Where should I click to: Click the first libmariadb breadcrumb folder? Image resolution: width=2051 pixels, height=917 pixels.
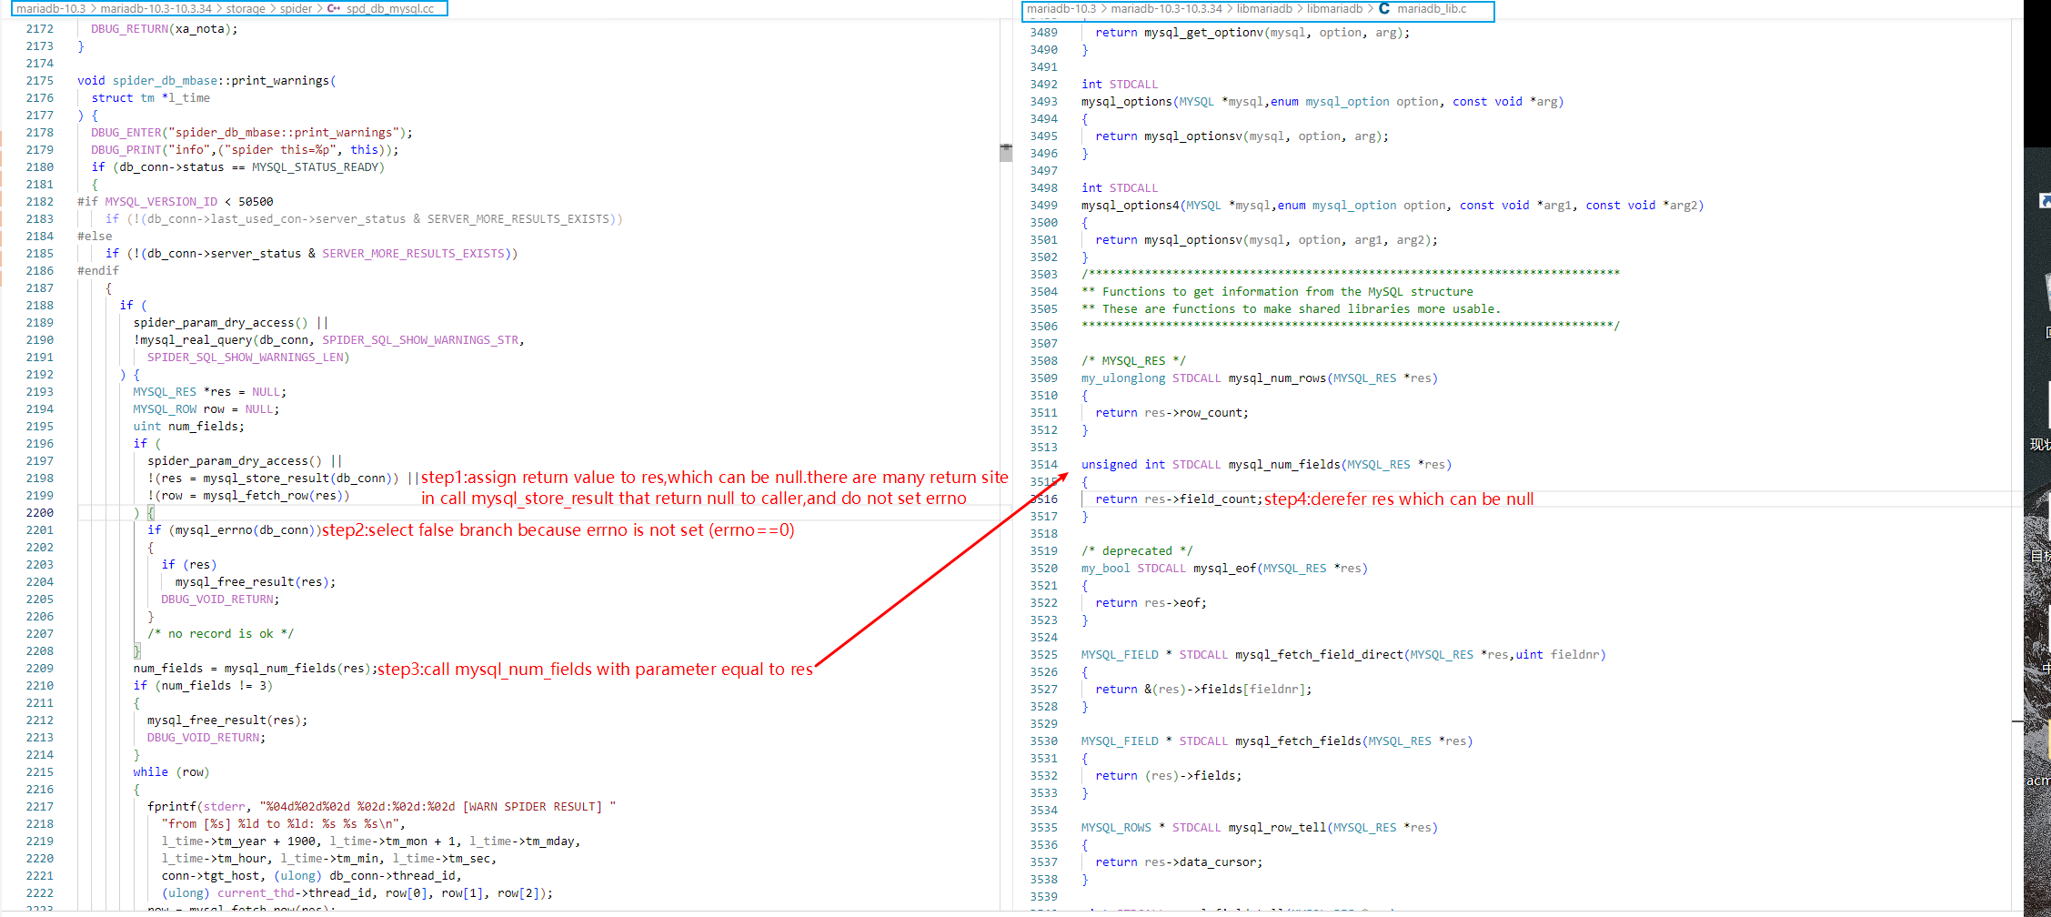(1263, 8)
